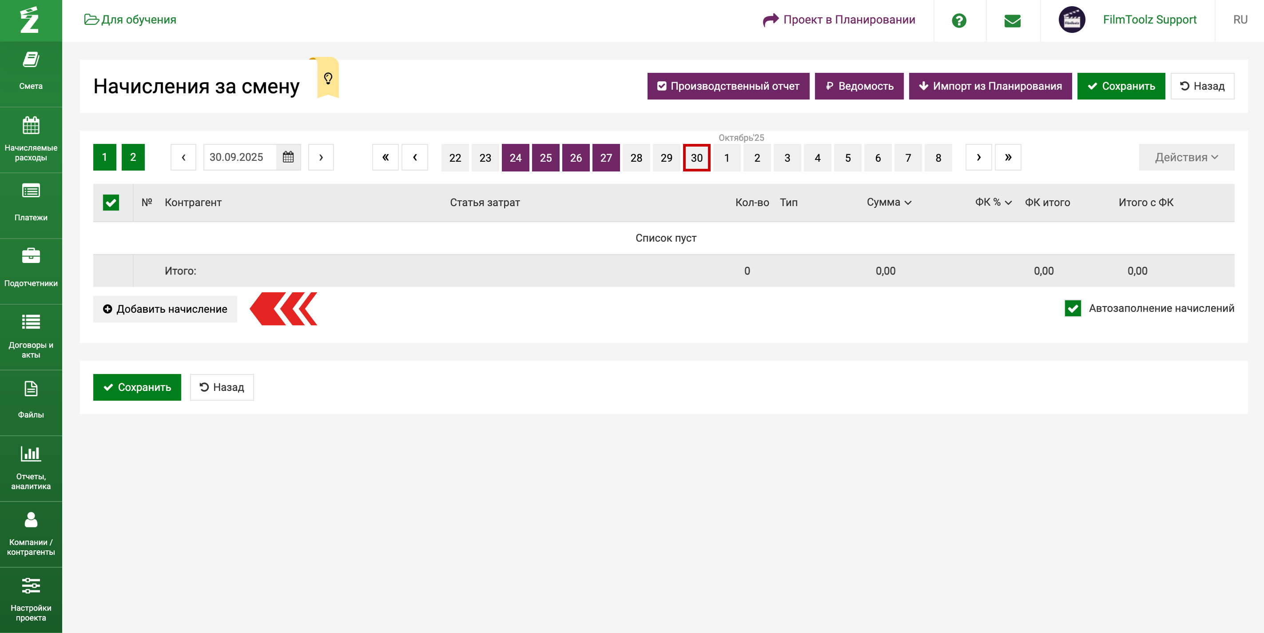Click Добавить начисление button

(x=165, y=309)
